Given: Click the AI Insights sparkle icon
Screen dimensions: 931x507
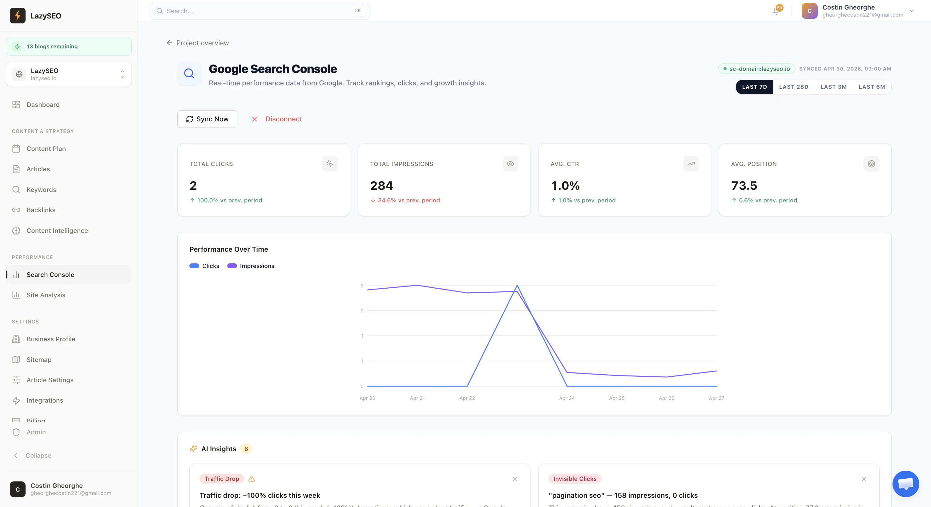Looking at the screenshot, I should (193, 449).
